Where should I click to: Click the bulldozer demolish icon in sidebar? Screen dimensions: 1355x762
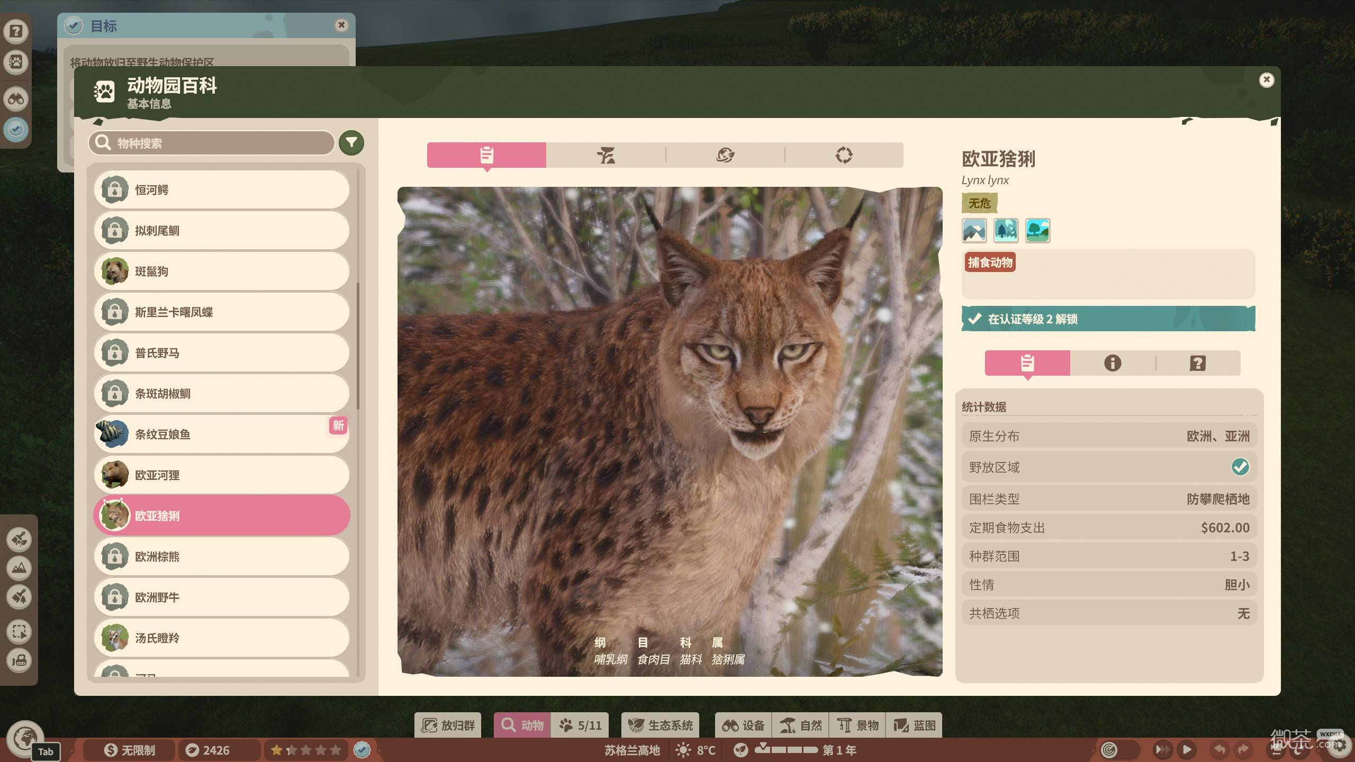pyautogui.click(x=19, y=660)
